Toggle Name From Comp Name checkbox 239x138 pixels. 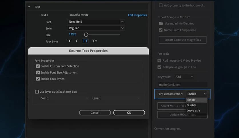pos(161,30)
